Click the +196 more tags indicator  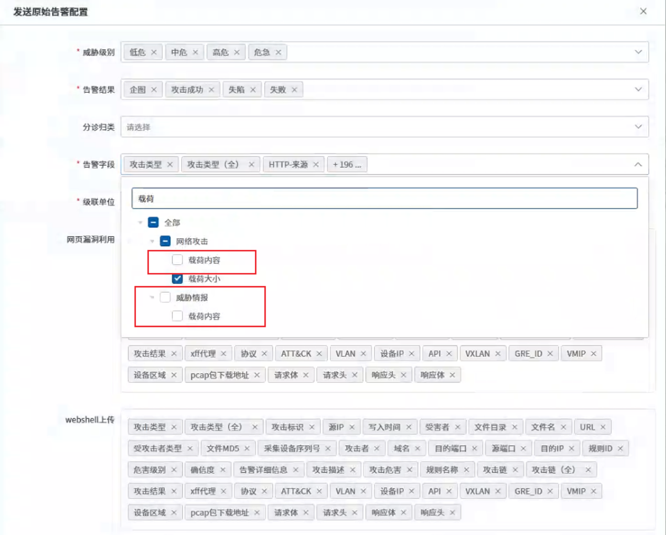(x=347, y=165)
